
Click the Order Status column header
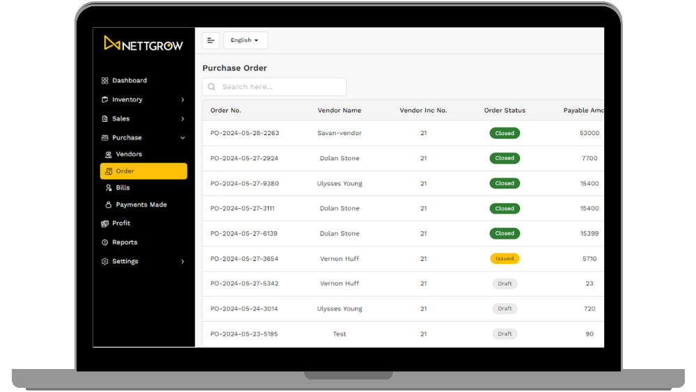pyautogui.click(x=505, y=111)
